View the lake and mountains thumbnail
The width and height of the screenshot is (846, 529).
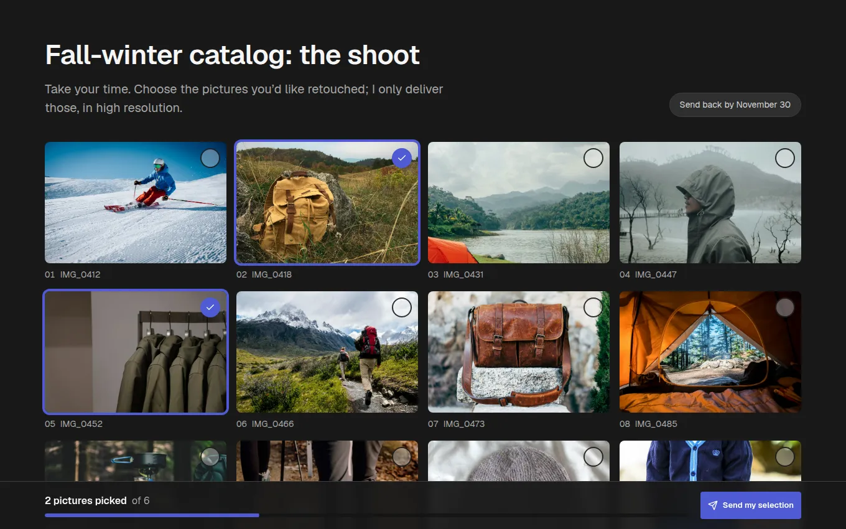tap(519, 202)
